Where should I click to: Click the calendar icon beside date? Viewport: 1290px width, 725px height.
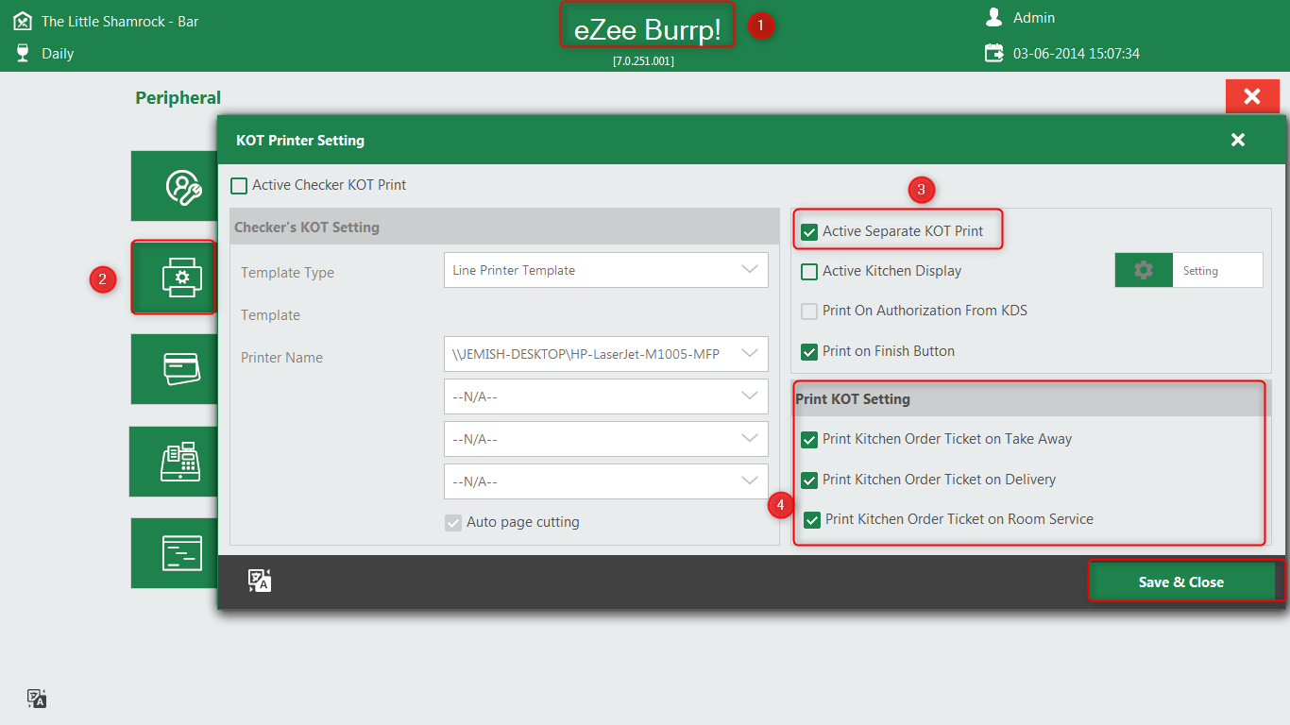coord(994,53)
